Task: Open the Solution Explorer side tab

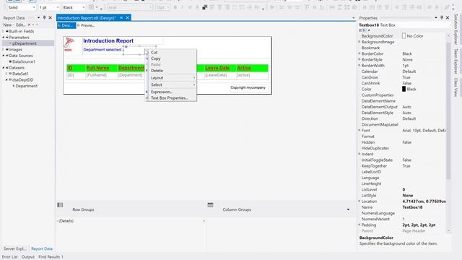Action: (456, 30)
